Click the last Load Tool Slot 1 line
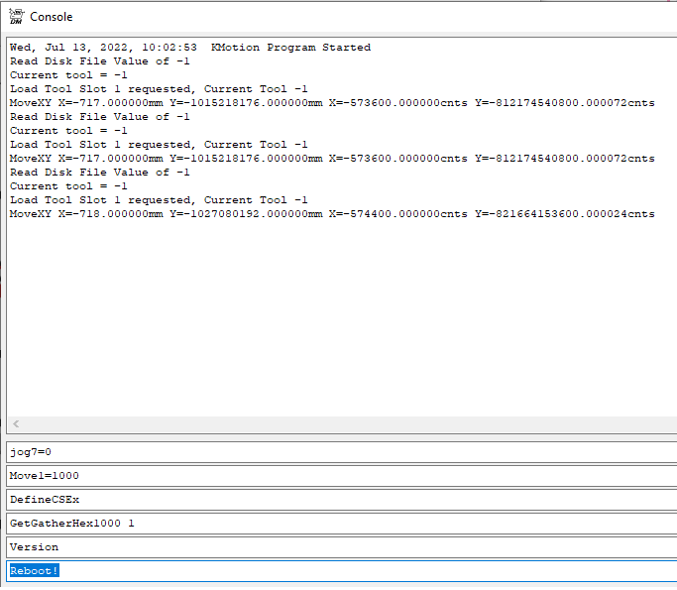 (159, 200)
